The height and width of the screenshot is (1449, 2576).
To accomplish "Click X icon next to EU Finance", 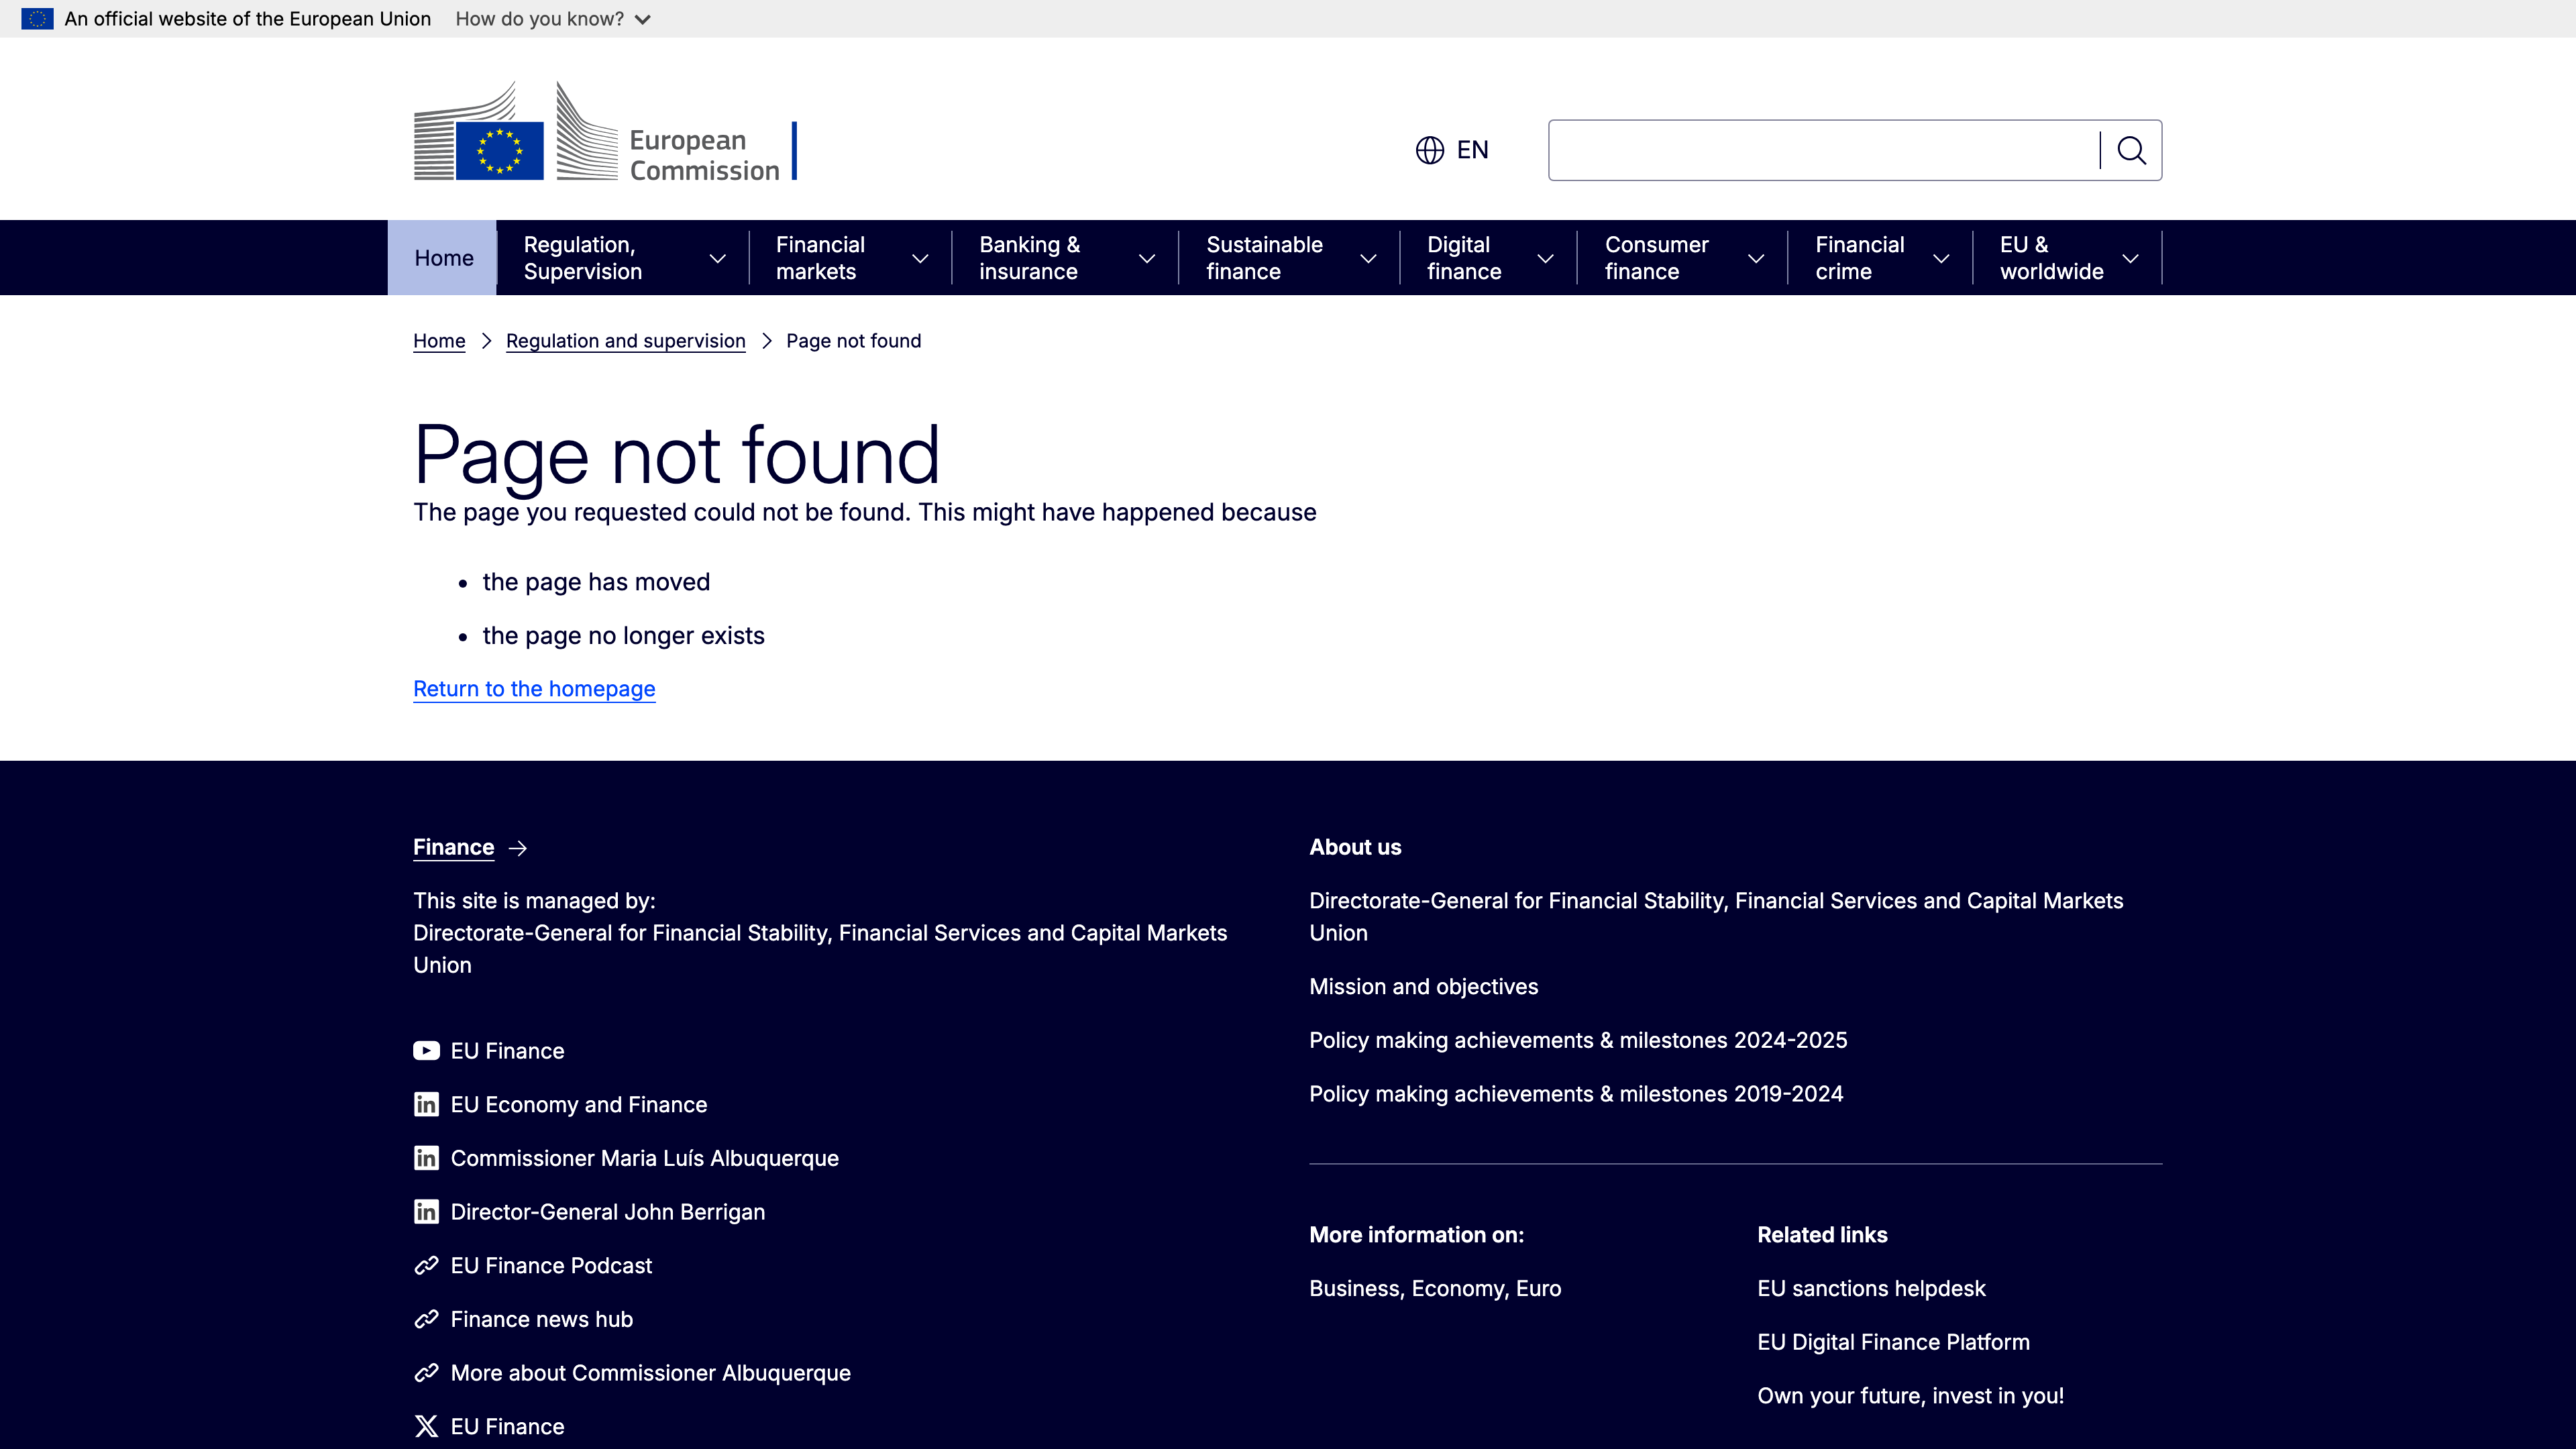I will pos(426,1426).
